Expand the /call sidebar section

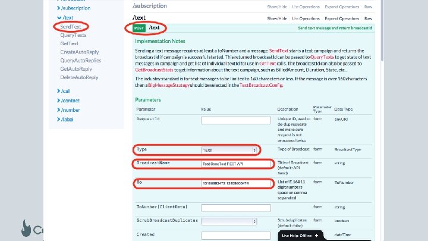[64, 91]
